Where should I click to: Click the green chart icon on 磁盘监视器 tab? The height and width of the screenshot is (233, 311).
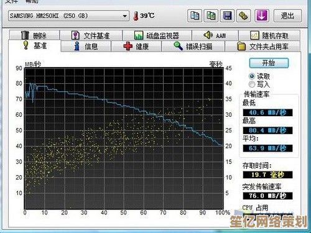coord(139,35)
